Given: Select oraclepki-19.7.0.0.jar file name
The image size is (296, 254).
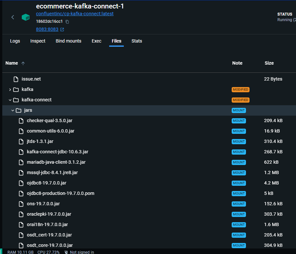Looking at the screenshot, I should click(49, 214).
